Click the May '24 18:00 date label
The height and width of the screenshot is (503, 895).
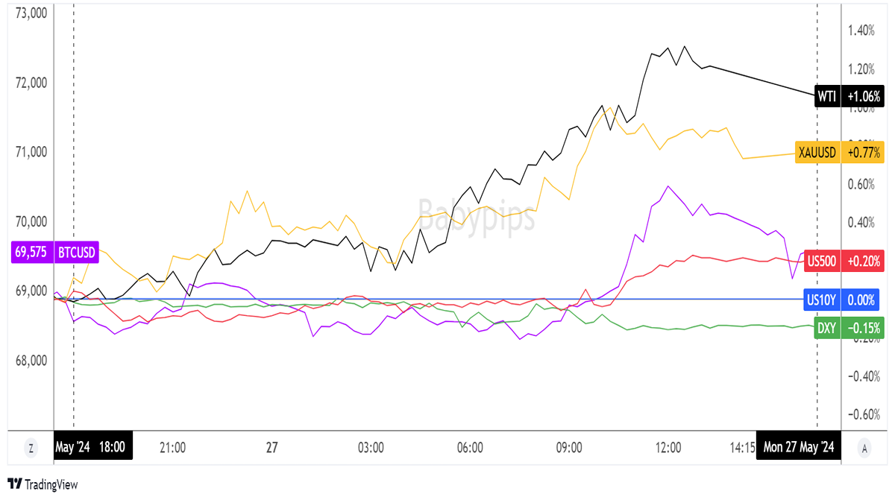[x=93, y=448]
